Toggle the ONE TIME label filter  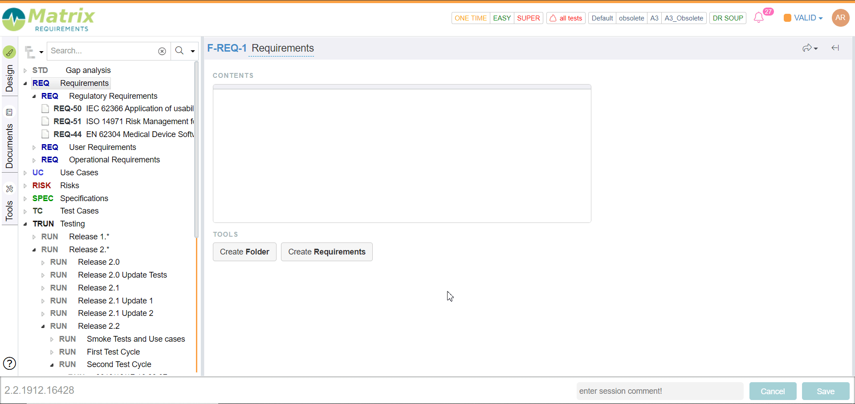pyautogui.click(x=470, y=18)
